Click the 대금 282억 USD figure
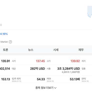 (38, 69)
